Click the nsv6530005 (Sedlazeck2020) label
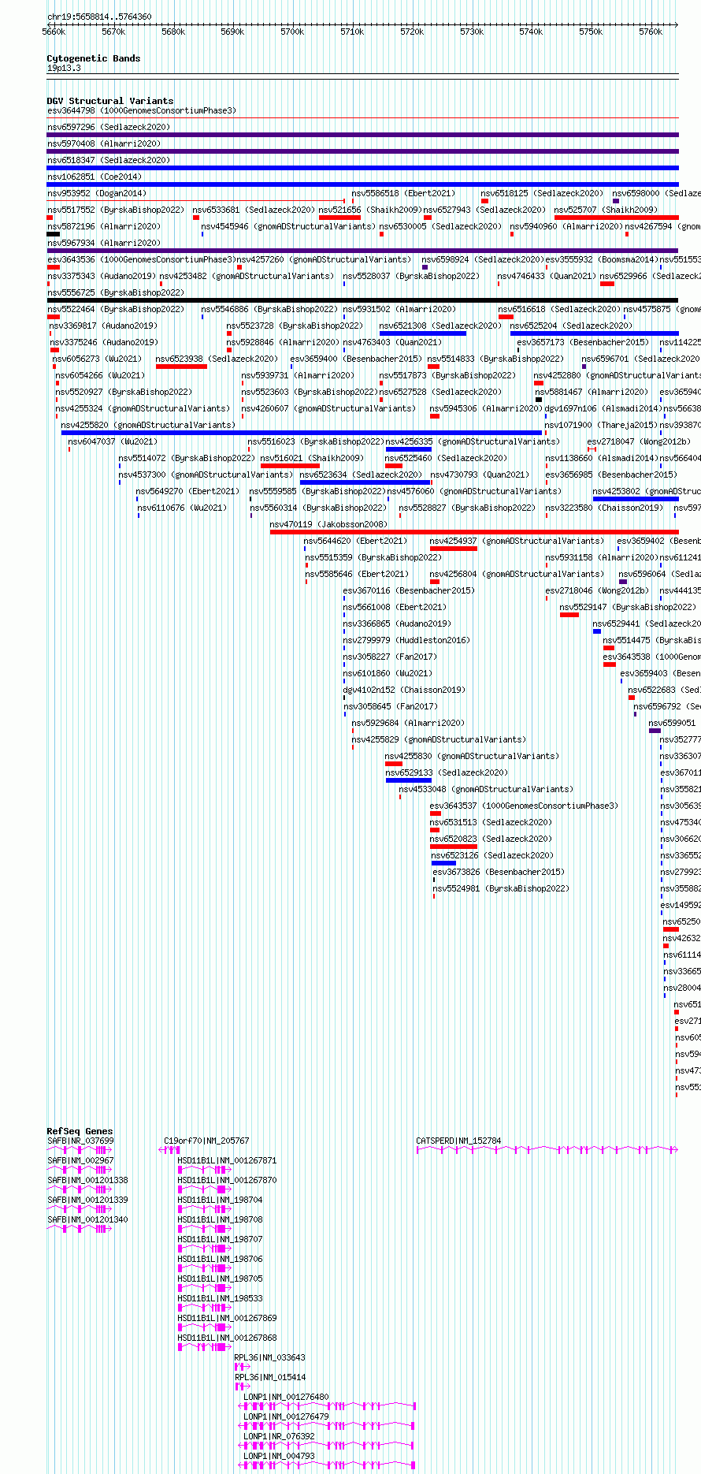The image size is (701, 1474). click(440, 226)
